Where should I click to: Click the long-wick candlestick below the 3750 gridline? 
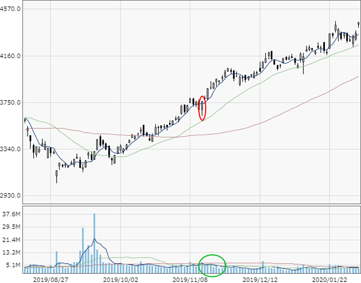pos(202,108)
